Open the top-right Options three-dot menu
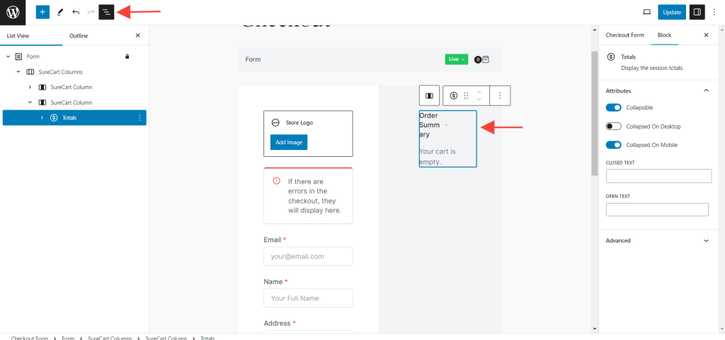Screen dimensions: 725x340 [714, 12]
